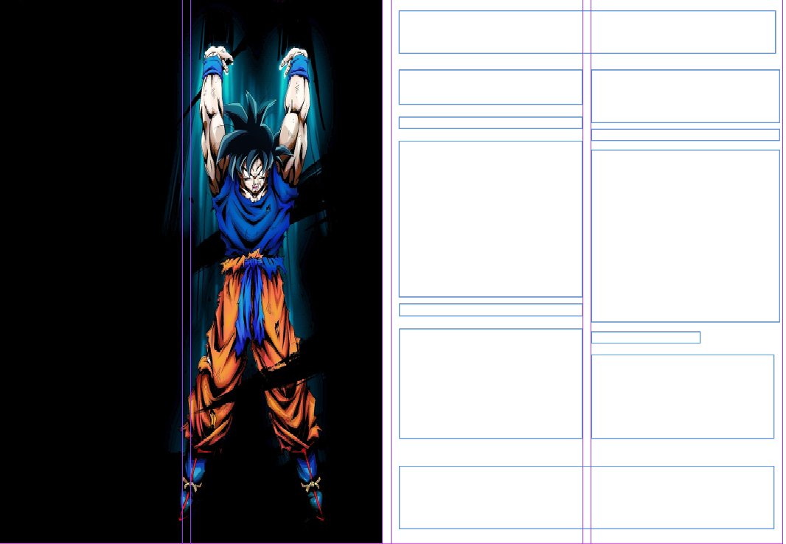The height and width of the screenshot is (544, 786).
Task: Select the thin frame directly above the tallest left-column frame
Action: pyautogui.click(x=491, y=122)
